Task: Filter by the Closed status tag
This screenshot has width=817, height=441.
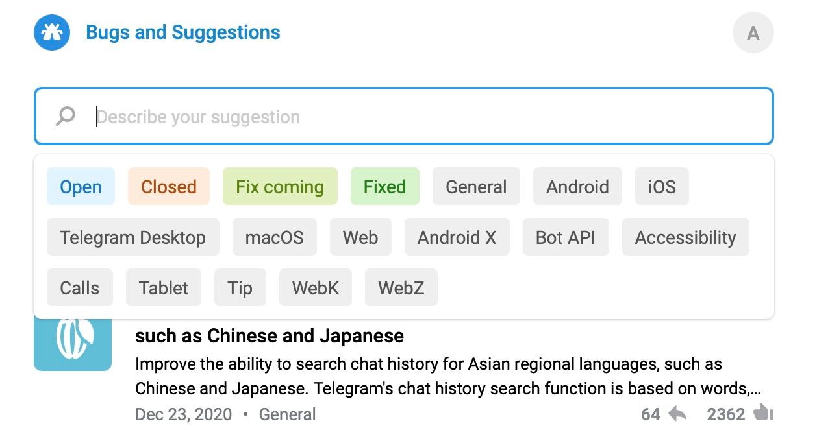Action: 169,187
